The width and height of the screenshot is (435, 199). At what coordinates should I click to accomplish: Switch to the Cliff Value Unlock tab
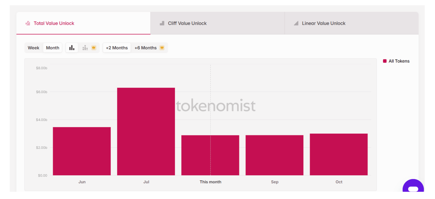(x=187, y=23)
